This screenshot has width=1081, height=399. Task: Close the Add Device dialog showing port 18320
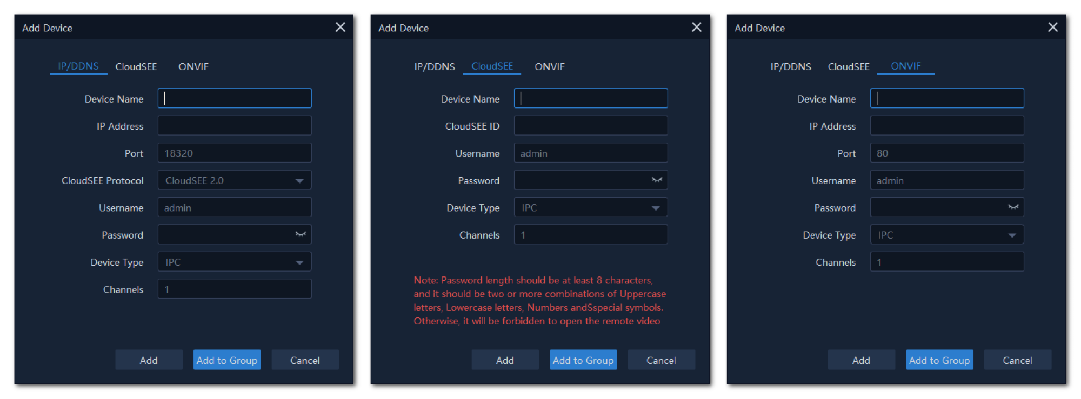[x=340, y=28]
